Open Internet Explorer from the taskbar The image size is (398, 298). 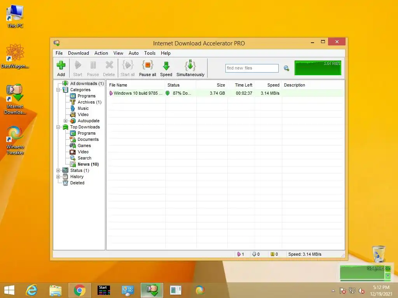[x=32, y=290]
